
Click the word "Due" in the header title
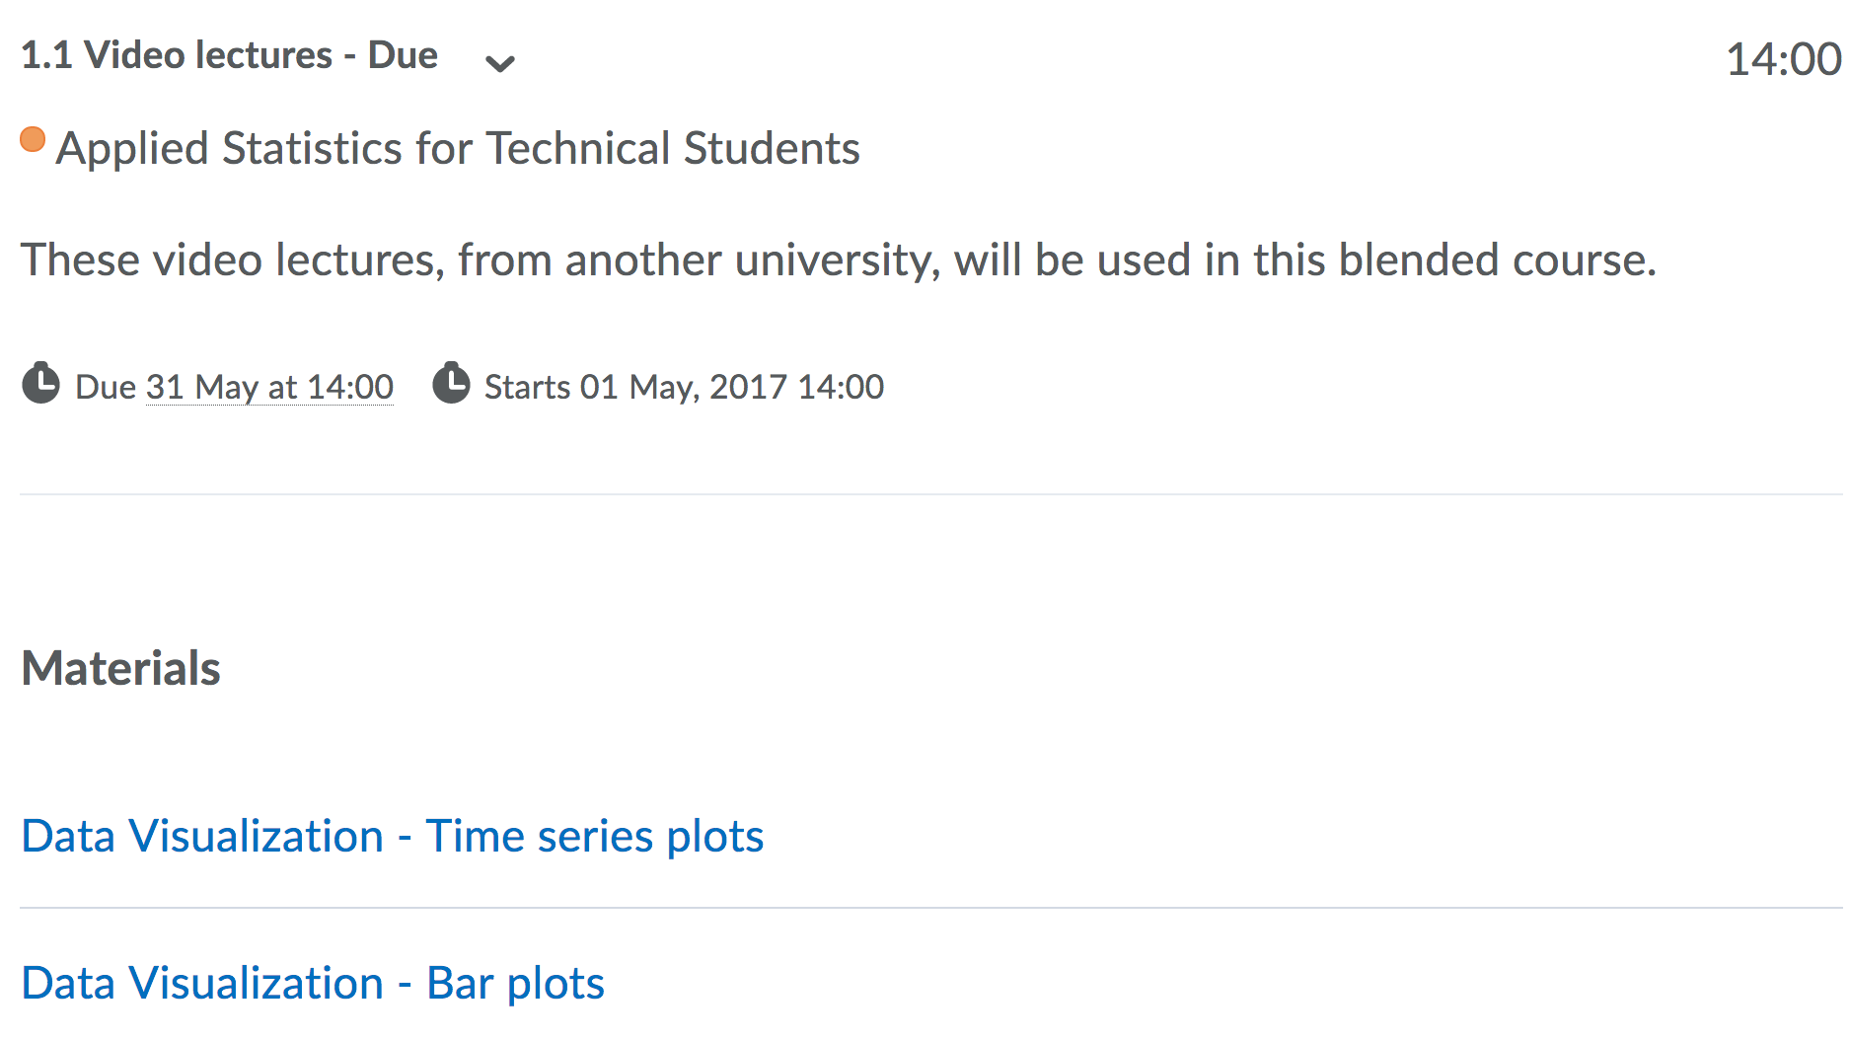point(403,55)
